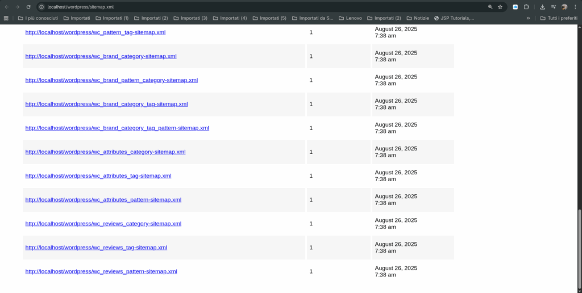Open the wc_brand_pattern_category-sitemap.xml link
Viewport: 582px width, 293px height.
pyautogui.click(x=111, y=80)
